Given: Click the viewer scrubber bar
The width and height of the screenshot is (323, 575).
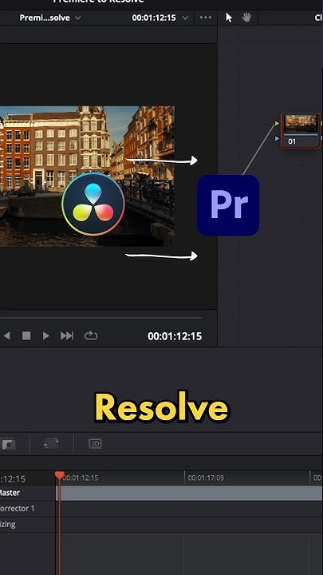Looking at the screenshot, I should 101,318.
